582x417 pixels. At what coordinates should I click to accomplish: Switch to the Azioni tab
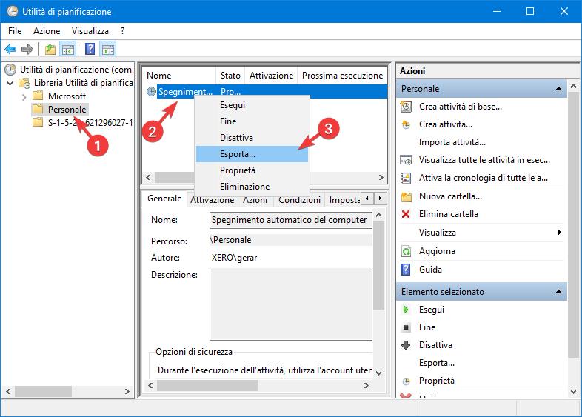coord(255,200)
